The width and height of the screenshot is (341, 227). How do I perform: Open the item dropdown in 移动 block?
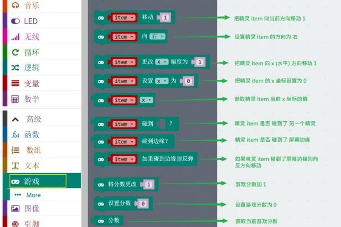point(124,18)
